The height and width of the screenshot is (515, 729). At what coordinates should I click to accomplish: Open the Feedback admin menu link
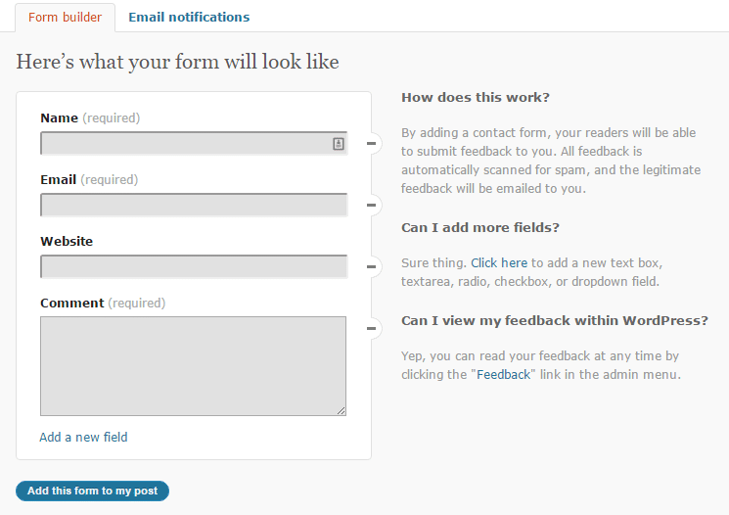pos(504,375)
